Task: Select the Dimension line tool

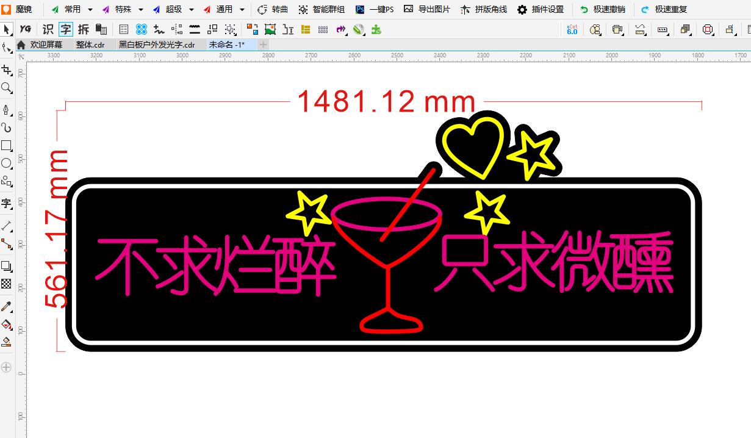Action: [x=6, y=226]
